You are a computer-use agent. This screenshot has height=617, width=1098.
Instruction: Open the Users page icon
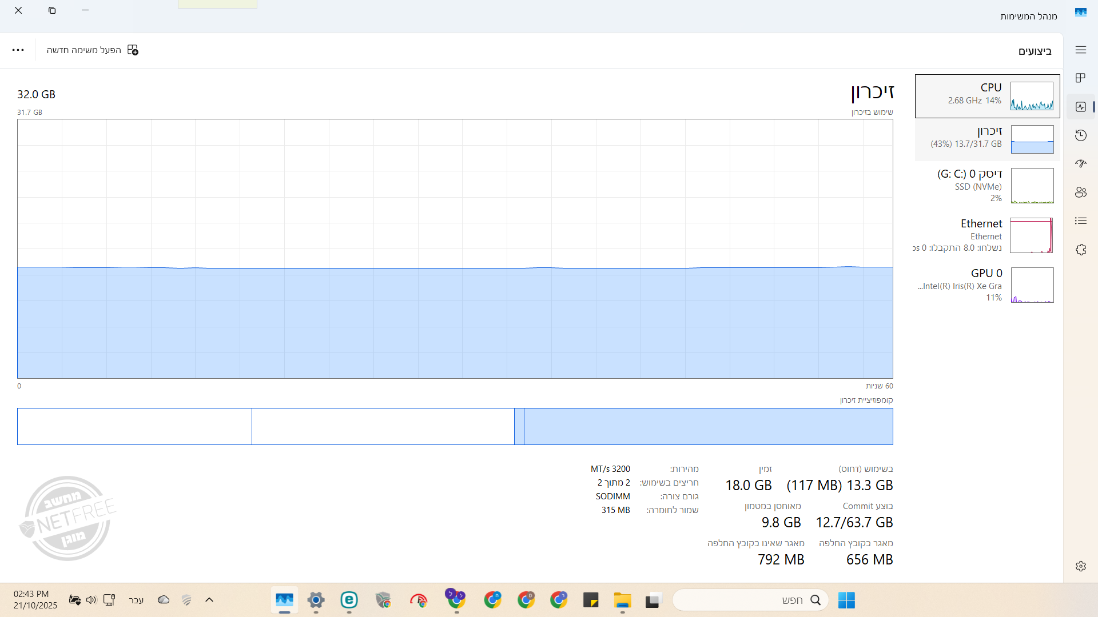(1080, 193)
